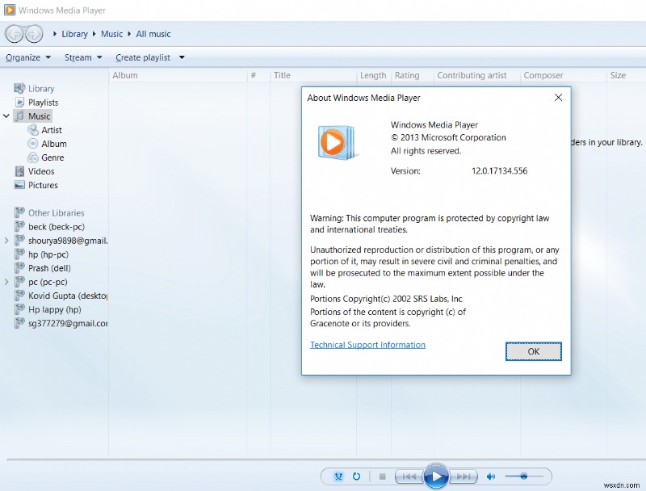
Task: Enable shuffle playback
Action: [x=339, y=476]
